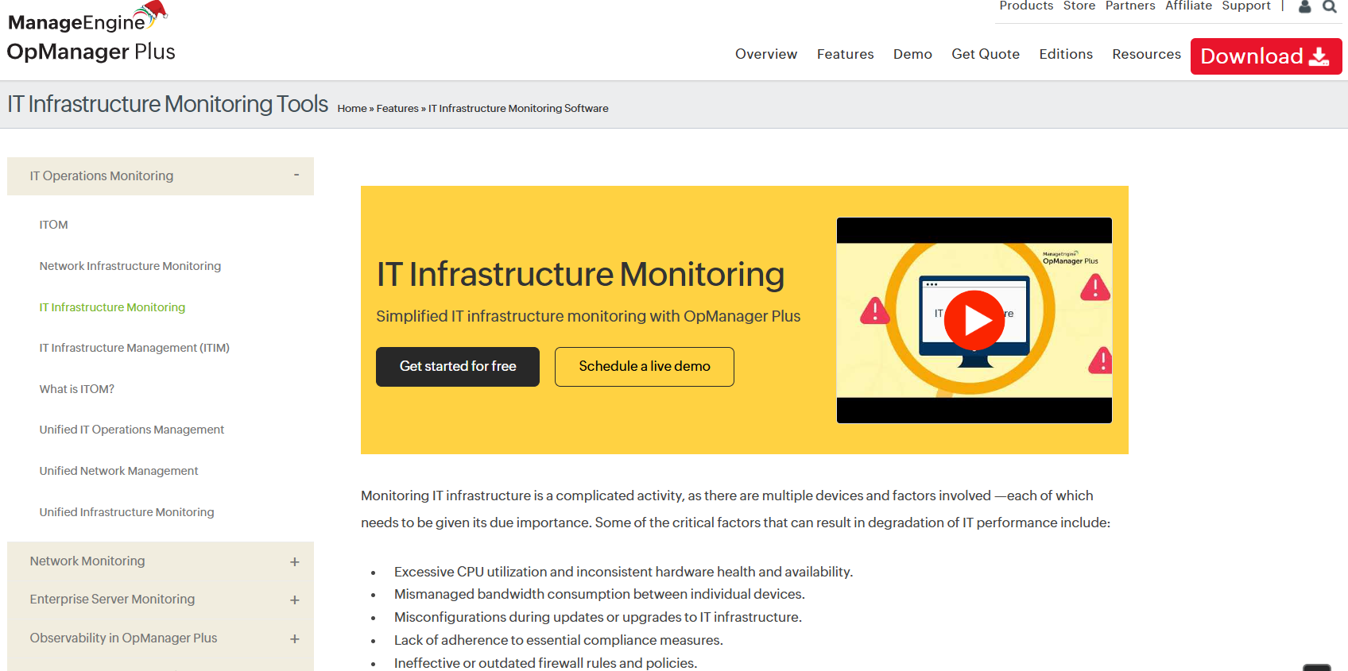Click the Lack of adherence bullet text
1348x671 pixels.
click(559, 640)
